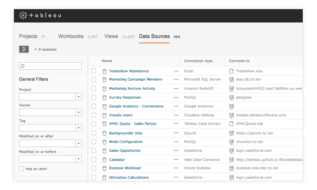Sort by the Connects to column header
The image size is (317, 190).
tap(239, 61)
